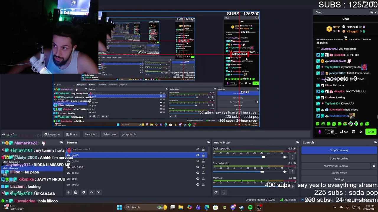Open Microsoft Store from taskbar
The width and height of the screenshot is (378, 212).
(215, 207)
